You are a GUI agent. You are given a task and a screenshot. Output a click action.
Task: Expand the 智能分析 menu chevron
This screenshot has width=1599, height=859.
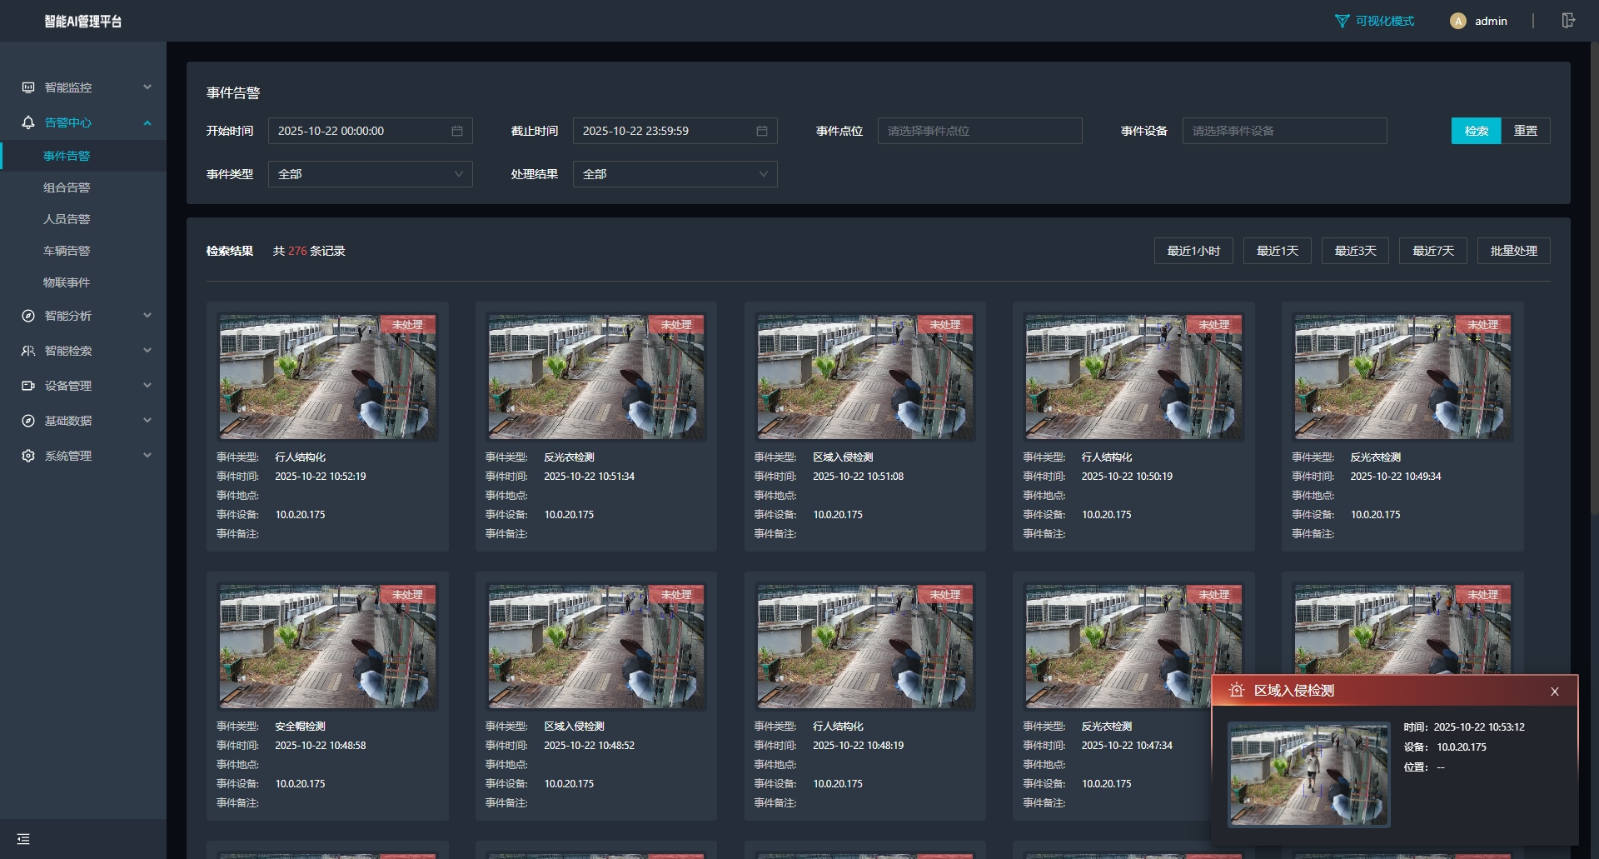coord(147,315)
